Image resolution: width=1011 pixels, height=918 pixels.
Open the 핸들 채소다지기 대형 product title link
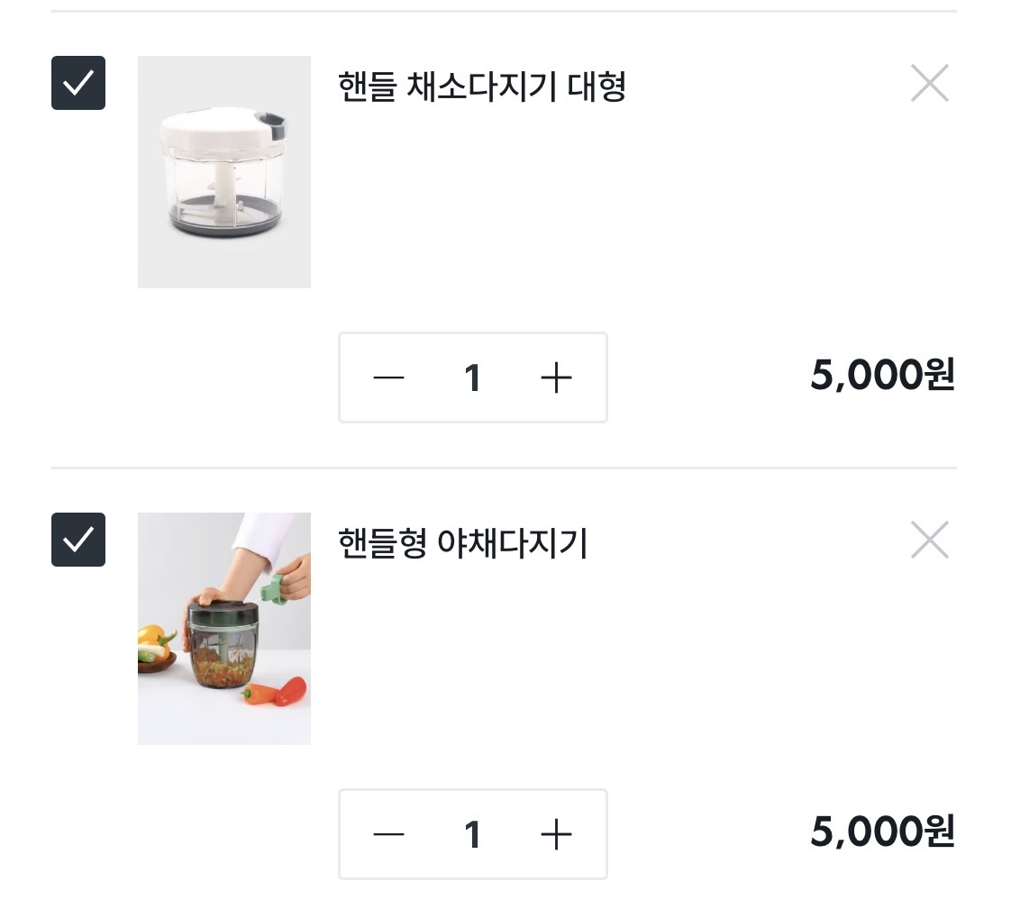481,87
